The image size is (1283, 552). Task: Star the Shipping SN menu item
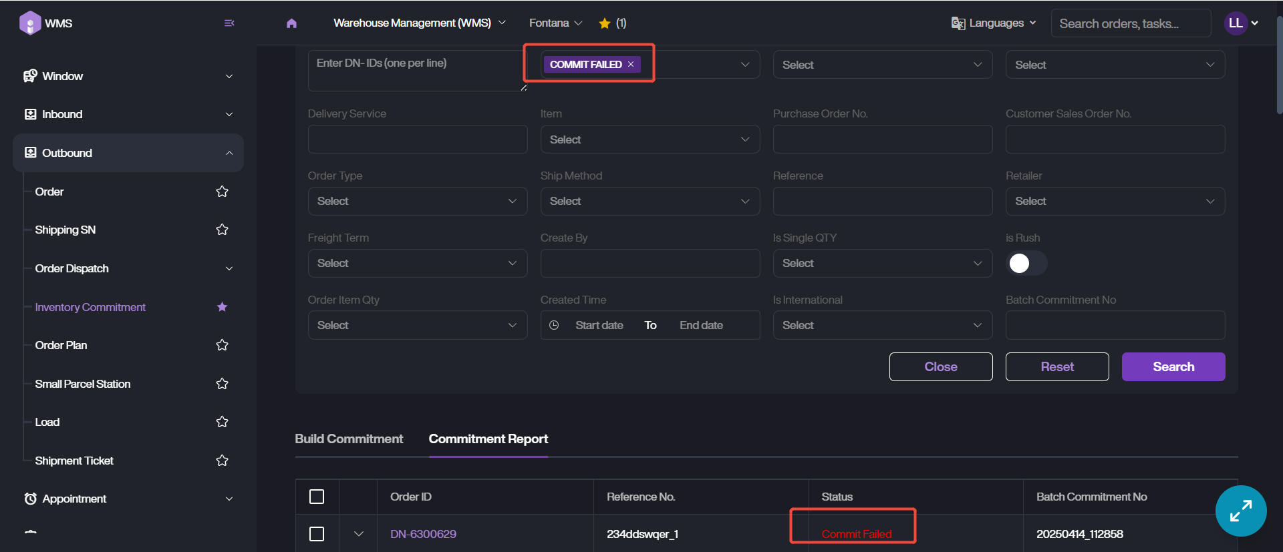tap(223, 230)
